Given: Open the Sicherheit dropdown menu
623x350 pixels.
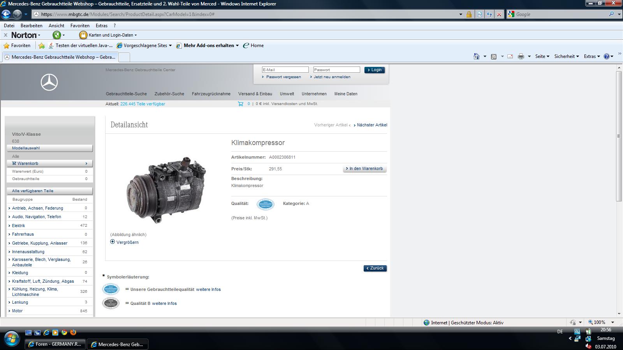Looking at the screenshot, I should click(x=566, y=56).
